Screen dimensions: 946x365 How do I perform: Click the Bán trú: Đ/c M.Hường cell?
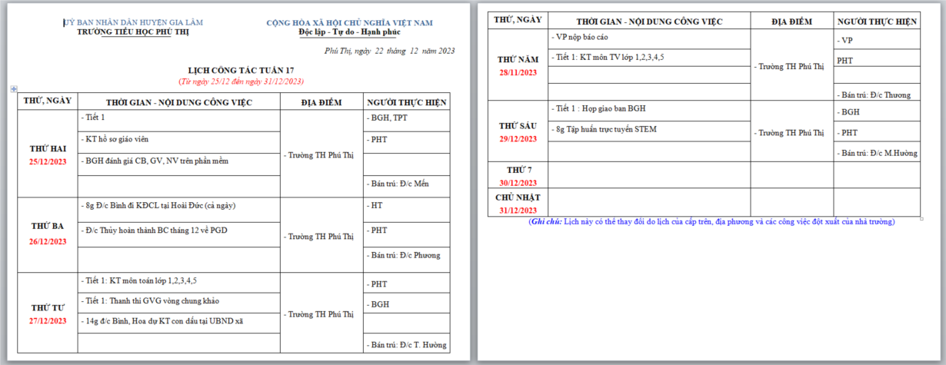point(877,153)
